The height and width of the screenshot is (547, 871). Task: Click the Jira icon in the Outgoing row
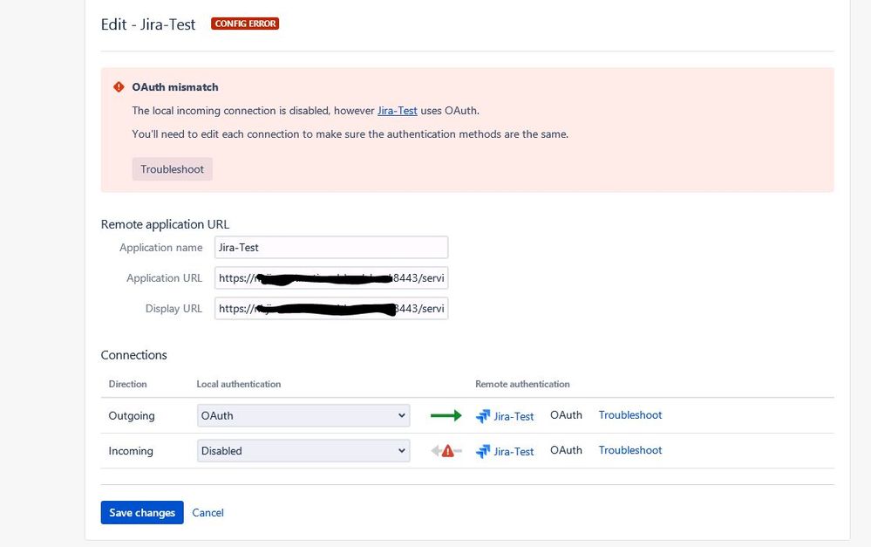483,416
